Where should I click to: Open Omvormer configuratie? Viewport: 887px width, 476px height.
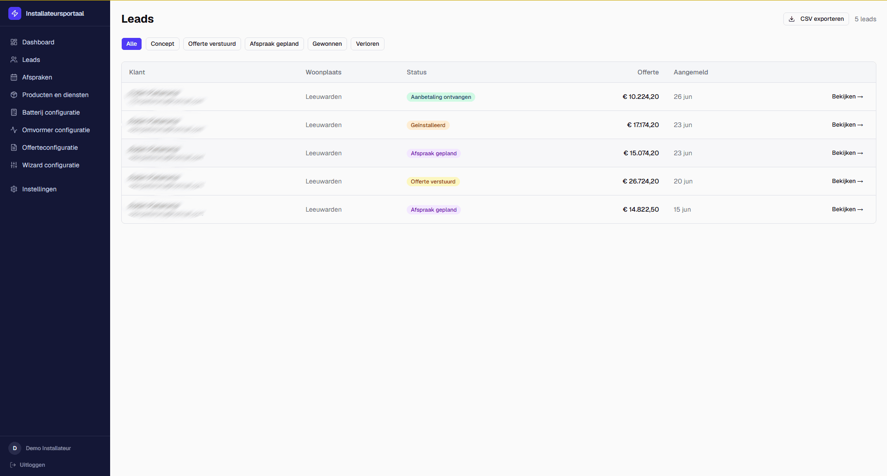(55, 130)
